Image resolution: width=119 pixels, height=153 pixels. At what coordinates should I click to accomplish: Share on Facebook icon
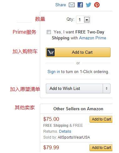click(80, 5)
